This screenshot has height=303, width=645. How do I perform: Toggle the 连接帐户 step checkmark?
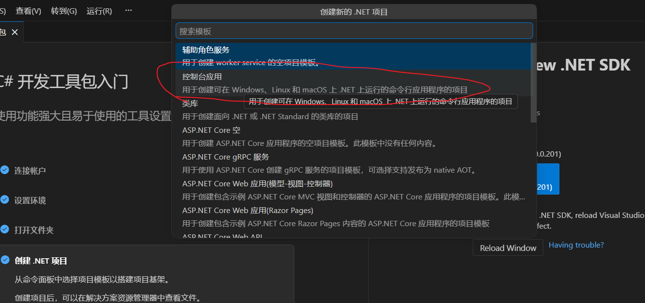(5, 170)
